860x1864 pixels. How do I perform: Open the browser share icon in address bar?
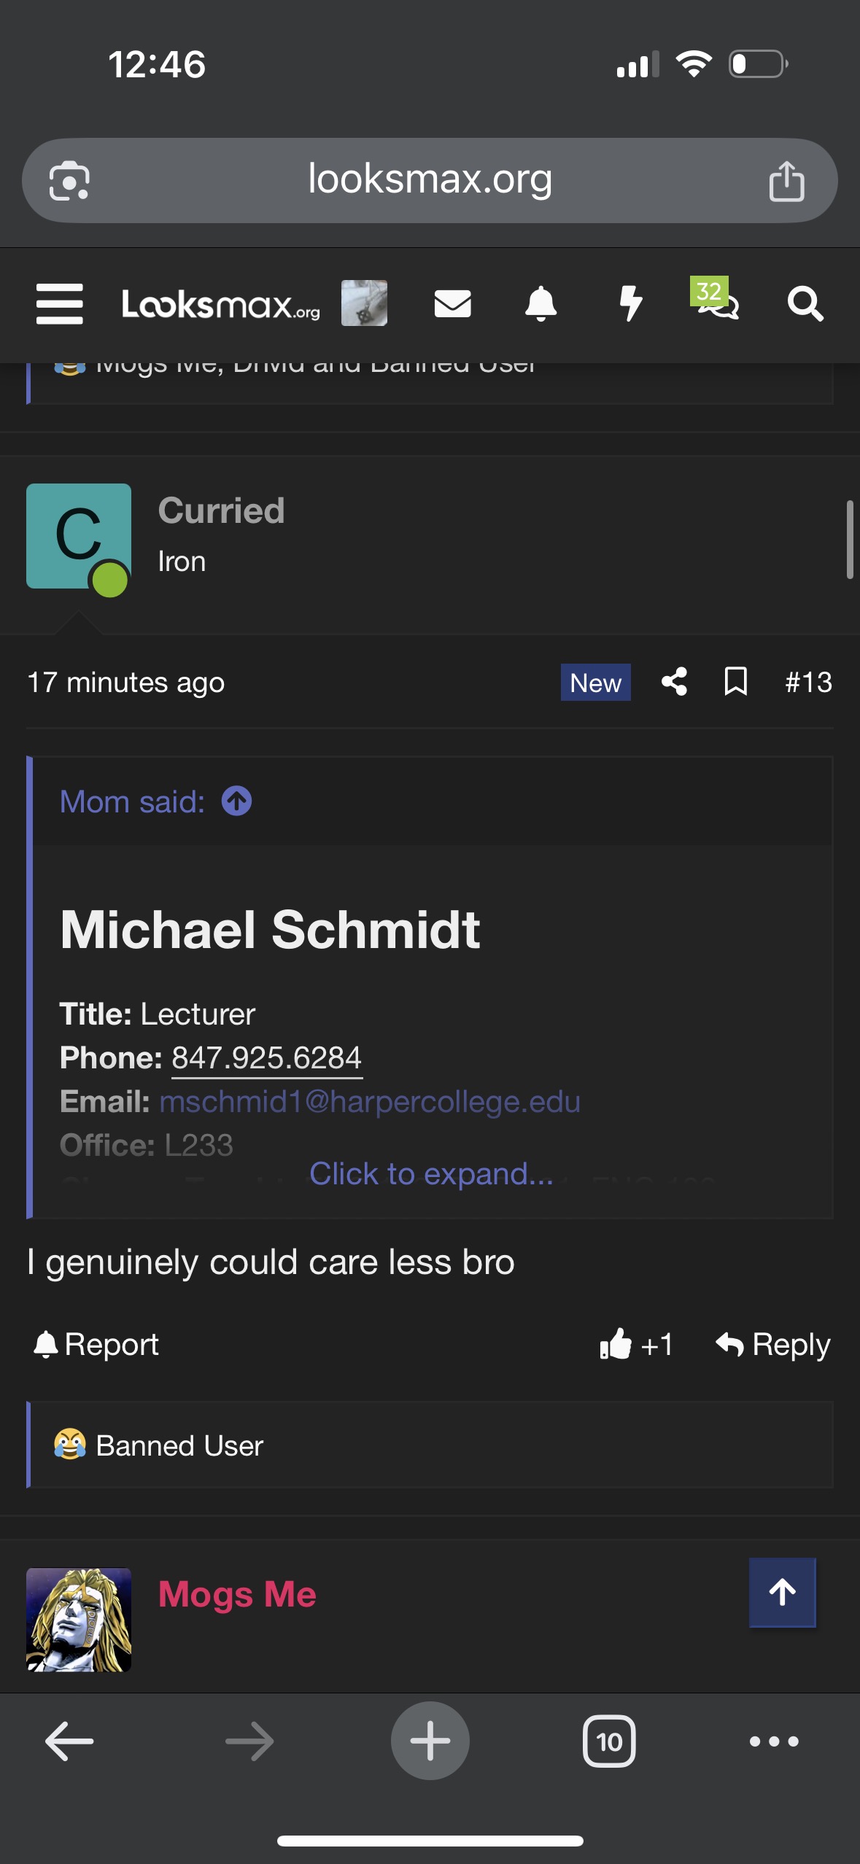point(786,181)
